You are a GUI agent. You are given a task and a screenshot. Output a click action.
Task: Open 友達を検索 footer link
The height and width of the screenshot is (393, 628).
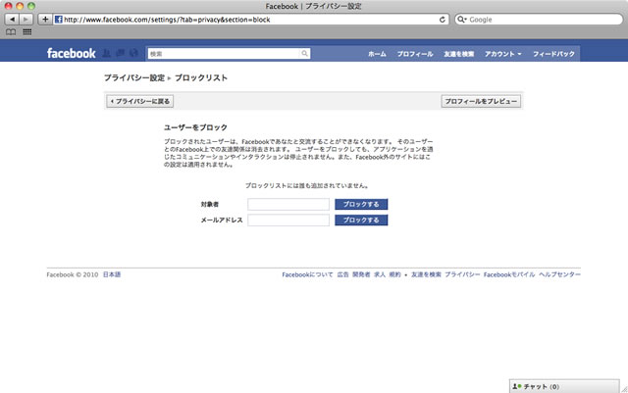(x=426, y=274)
